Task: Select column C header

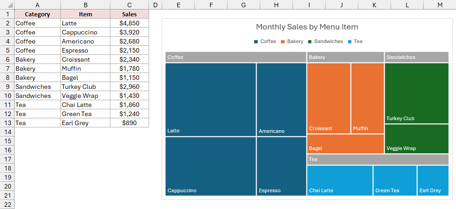Action: pyautogui.click(x=129, y=5)
